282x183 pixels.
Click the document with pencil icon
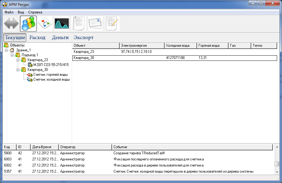pos(113,24)
